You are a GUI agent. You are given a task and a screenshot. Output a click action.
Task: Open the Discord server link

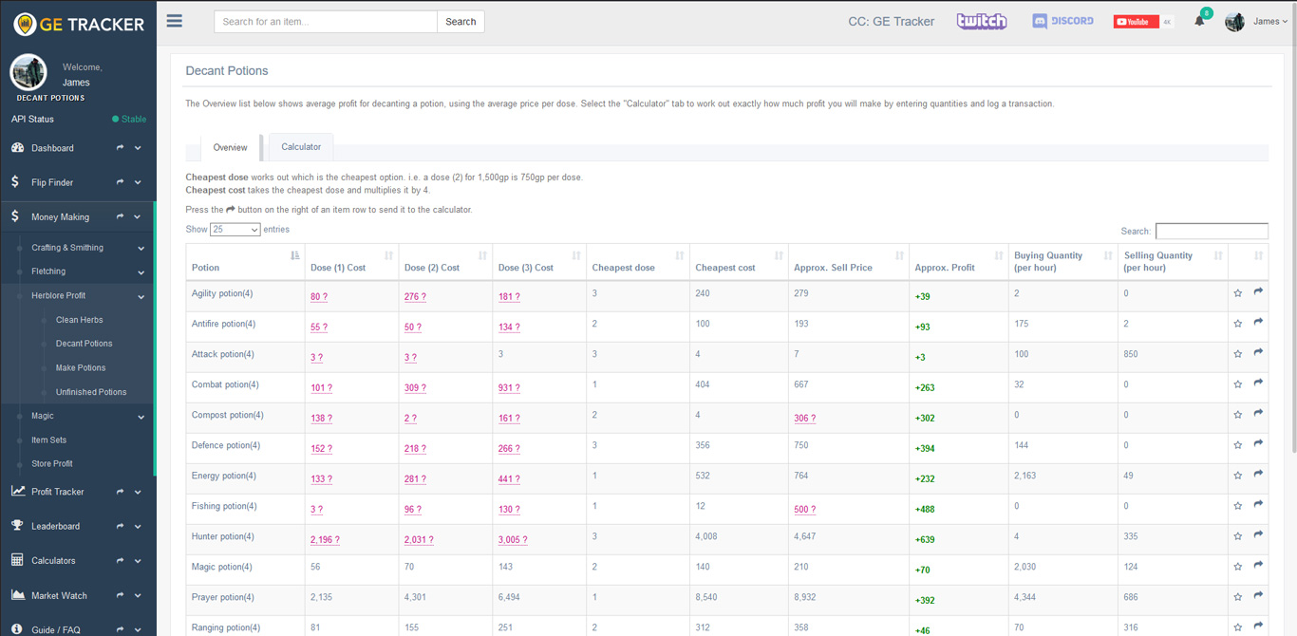[1062, 21]
